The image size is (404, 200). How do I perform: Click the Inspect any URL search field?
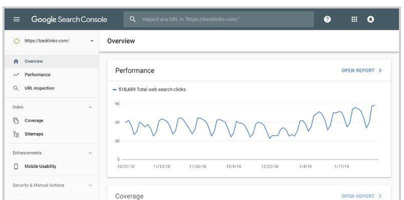tap(219, 19)
